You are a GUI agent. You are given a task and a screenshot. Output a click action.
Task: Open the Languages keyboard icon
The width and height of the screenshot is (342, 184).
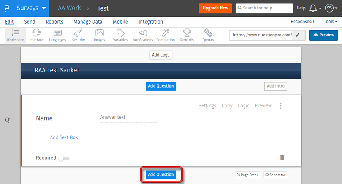[x=57, y=35]
